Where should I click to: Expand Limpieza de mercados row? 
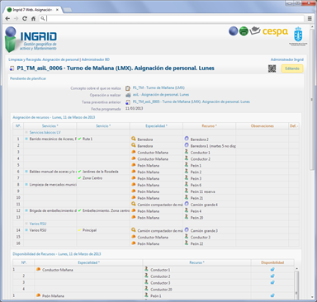(x=26, y=185)
